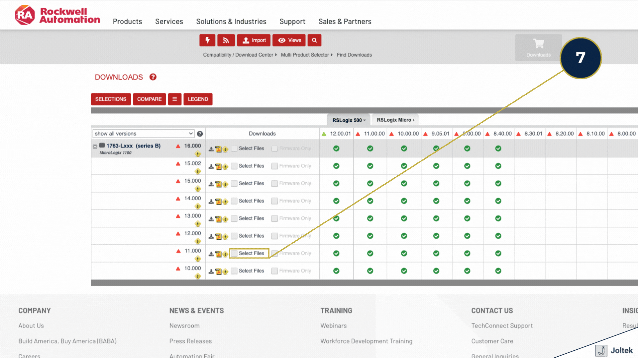Screen dimensions: 638x358
Task: Tick Select Files for version 14.000
Action: pyautogui.click(x=234, y=201)
